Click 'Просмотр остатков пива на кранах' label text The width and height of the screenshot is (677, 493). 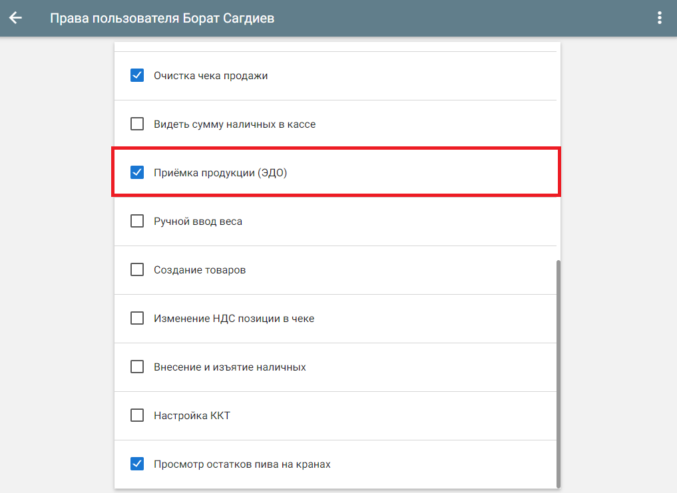(242, 464)
